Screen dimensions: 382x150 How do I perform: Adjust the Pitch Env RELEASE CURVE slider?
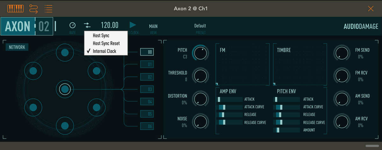pos(287,122)
